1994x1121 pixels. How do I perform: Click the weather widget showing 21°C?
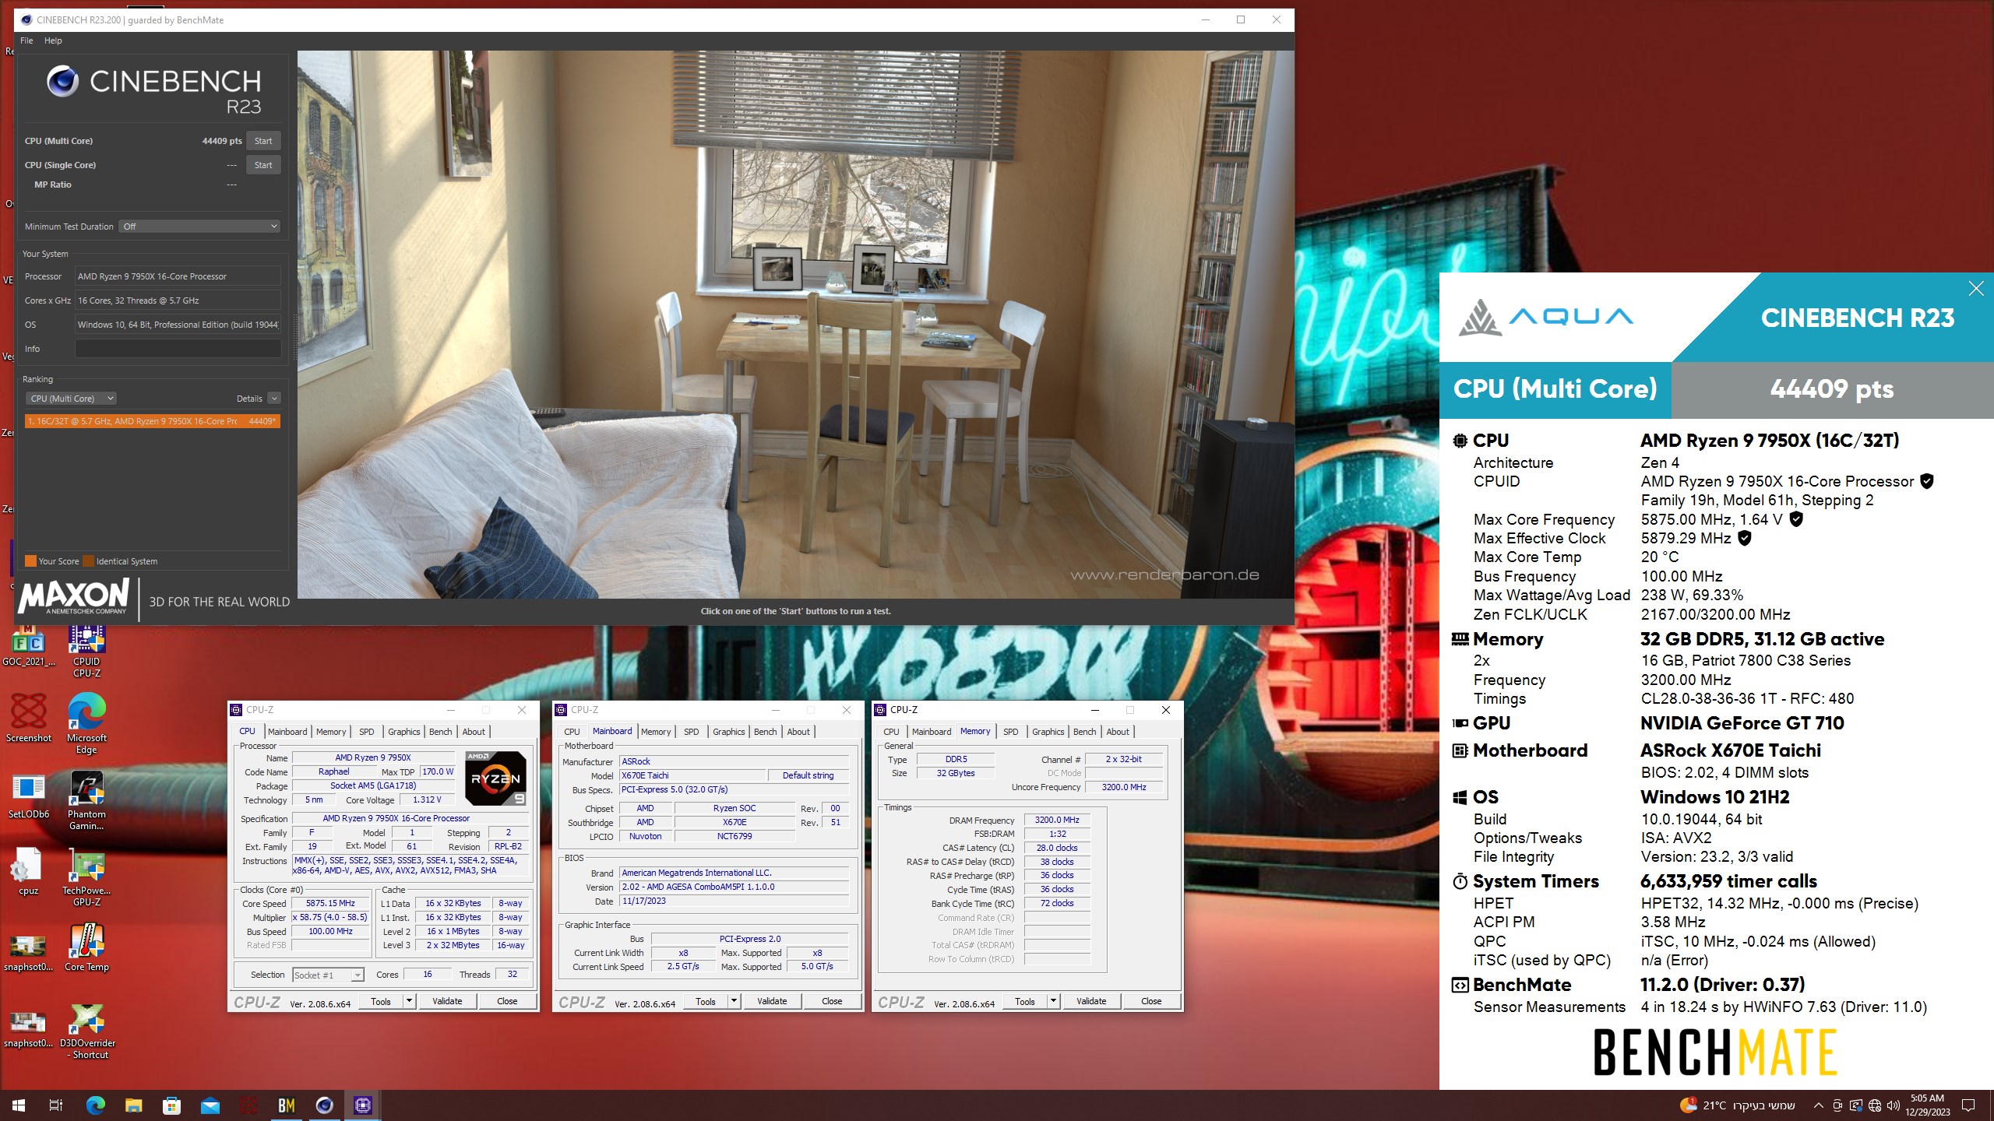[x=1737, y=1105]
